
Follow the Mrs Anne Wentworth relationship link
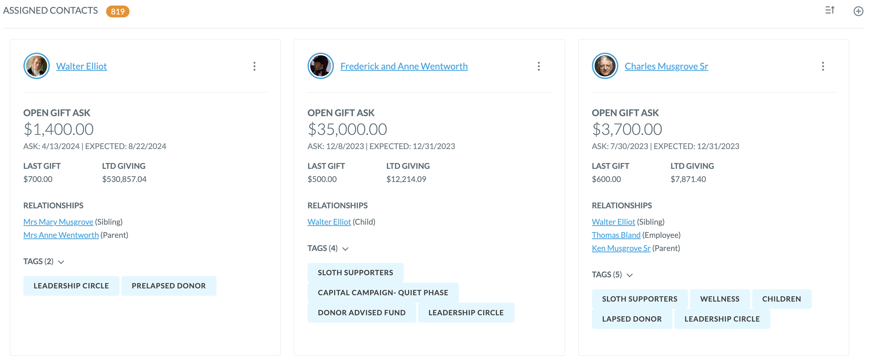tap(61, 235)
